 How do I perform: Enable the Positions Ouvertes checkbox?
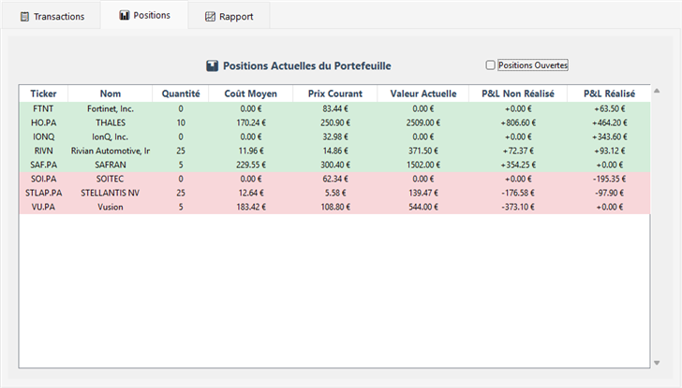point(490,65)
